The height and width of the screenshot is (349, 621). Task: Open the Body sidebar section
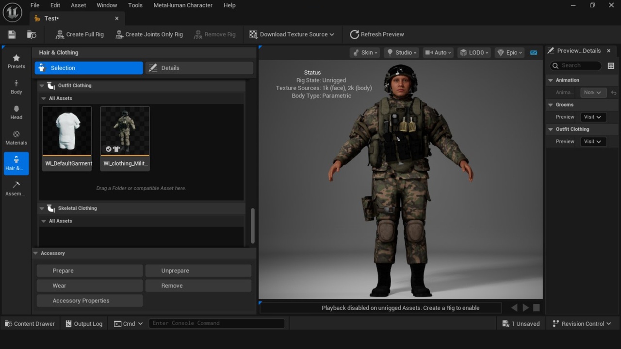pos(16,87)
